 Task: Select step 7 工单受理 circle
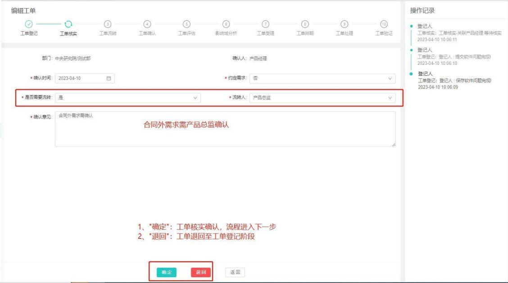coord(266,24)
